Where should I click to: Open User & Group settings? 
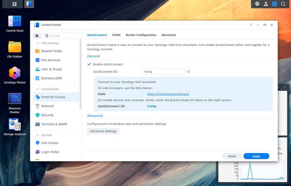pos(56,69)
